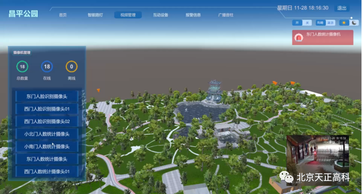Click the 东门人数统计摄像机 alert notification

click(323, 37)
